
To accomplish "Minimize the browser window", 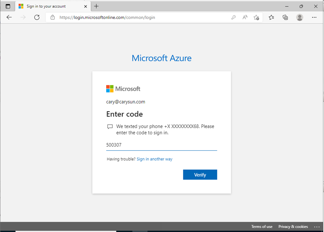I will click(x=287, y=6).
